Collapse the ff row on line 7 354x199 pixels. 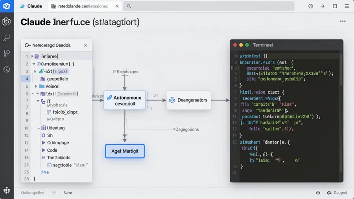(38, 101)
